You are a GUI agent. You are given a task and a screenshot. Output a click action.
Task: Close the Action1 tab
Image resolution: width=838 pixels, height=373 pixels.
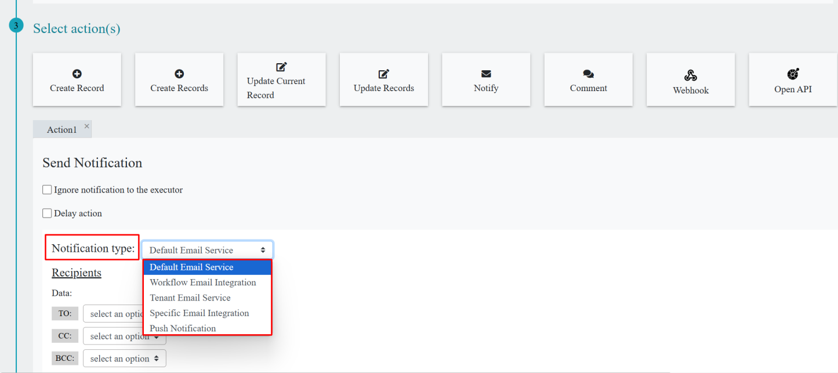click(86, 126)
